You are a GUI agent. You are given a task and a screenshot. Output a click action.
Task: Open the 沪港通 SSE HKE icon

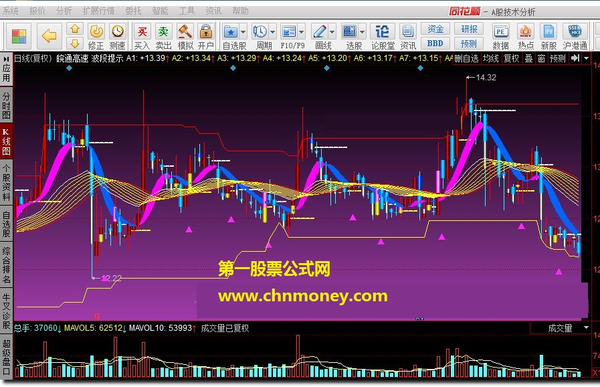tap(575, 36)
